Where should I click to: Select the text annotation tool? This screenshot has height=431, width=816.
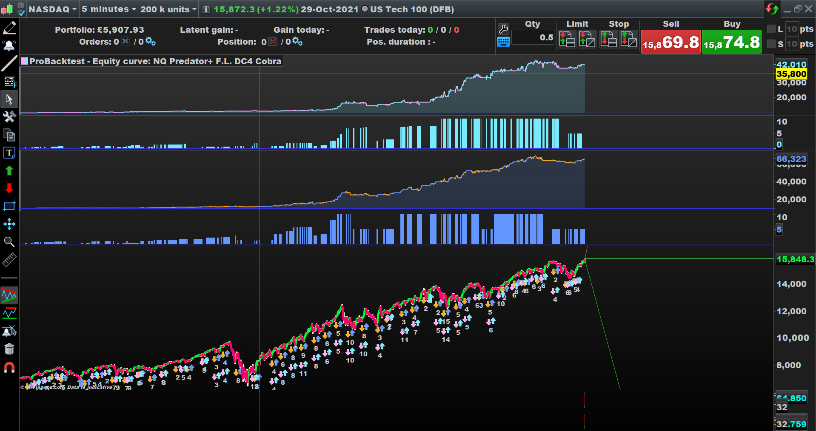9,153
